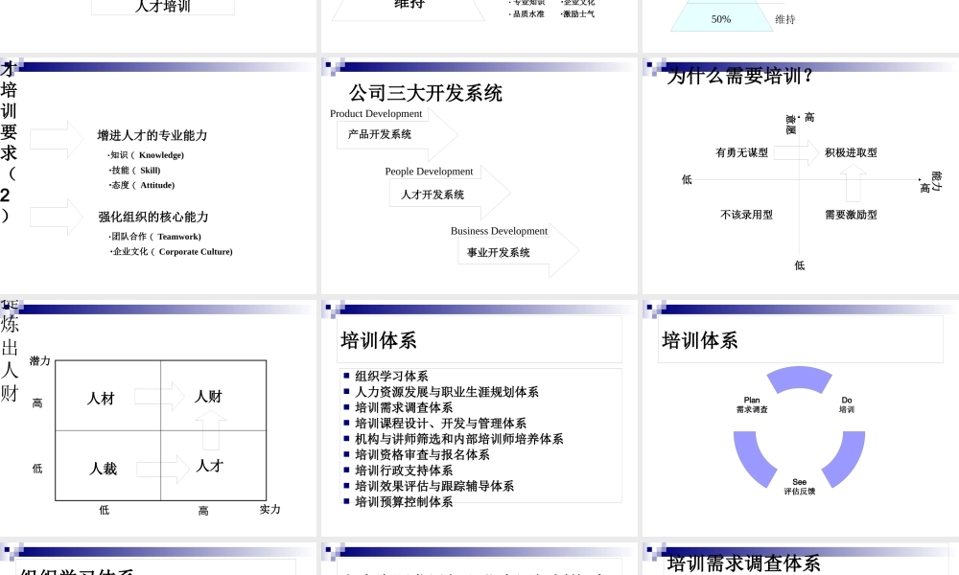The width and height of the screenshot is (959, 575).
Task: Click the arrow text 人才开发系统
Action: tap(433, 195)
